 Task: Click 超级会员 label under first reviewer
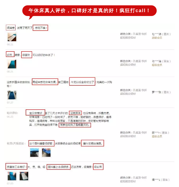tap(157, 38)
